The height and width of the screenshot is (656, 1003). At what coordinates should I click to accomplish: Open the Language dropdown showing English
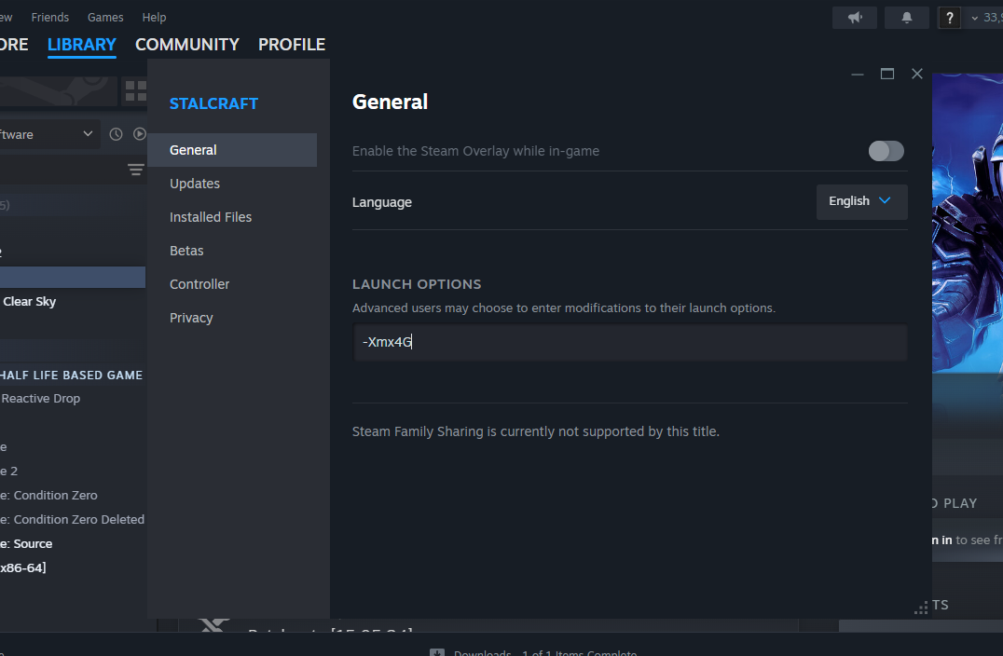861,201
